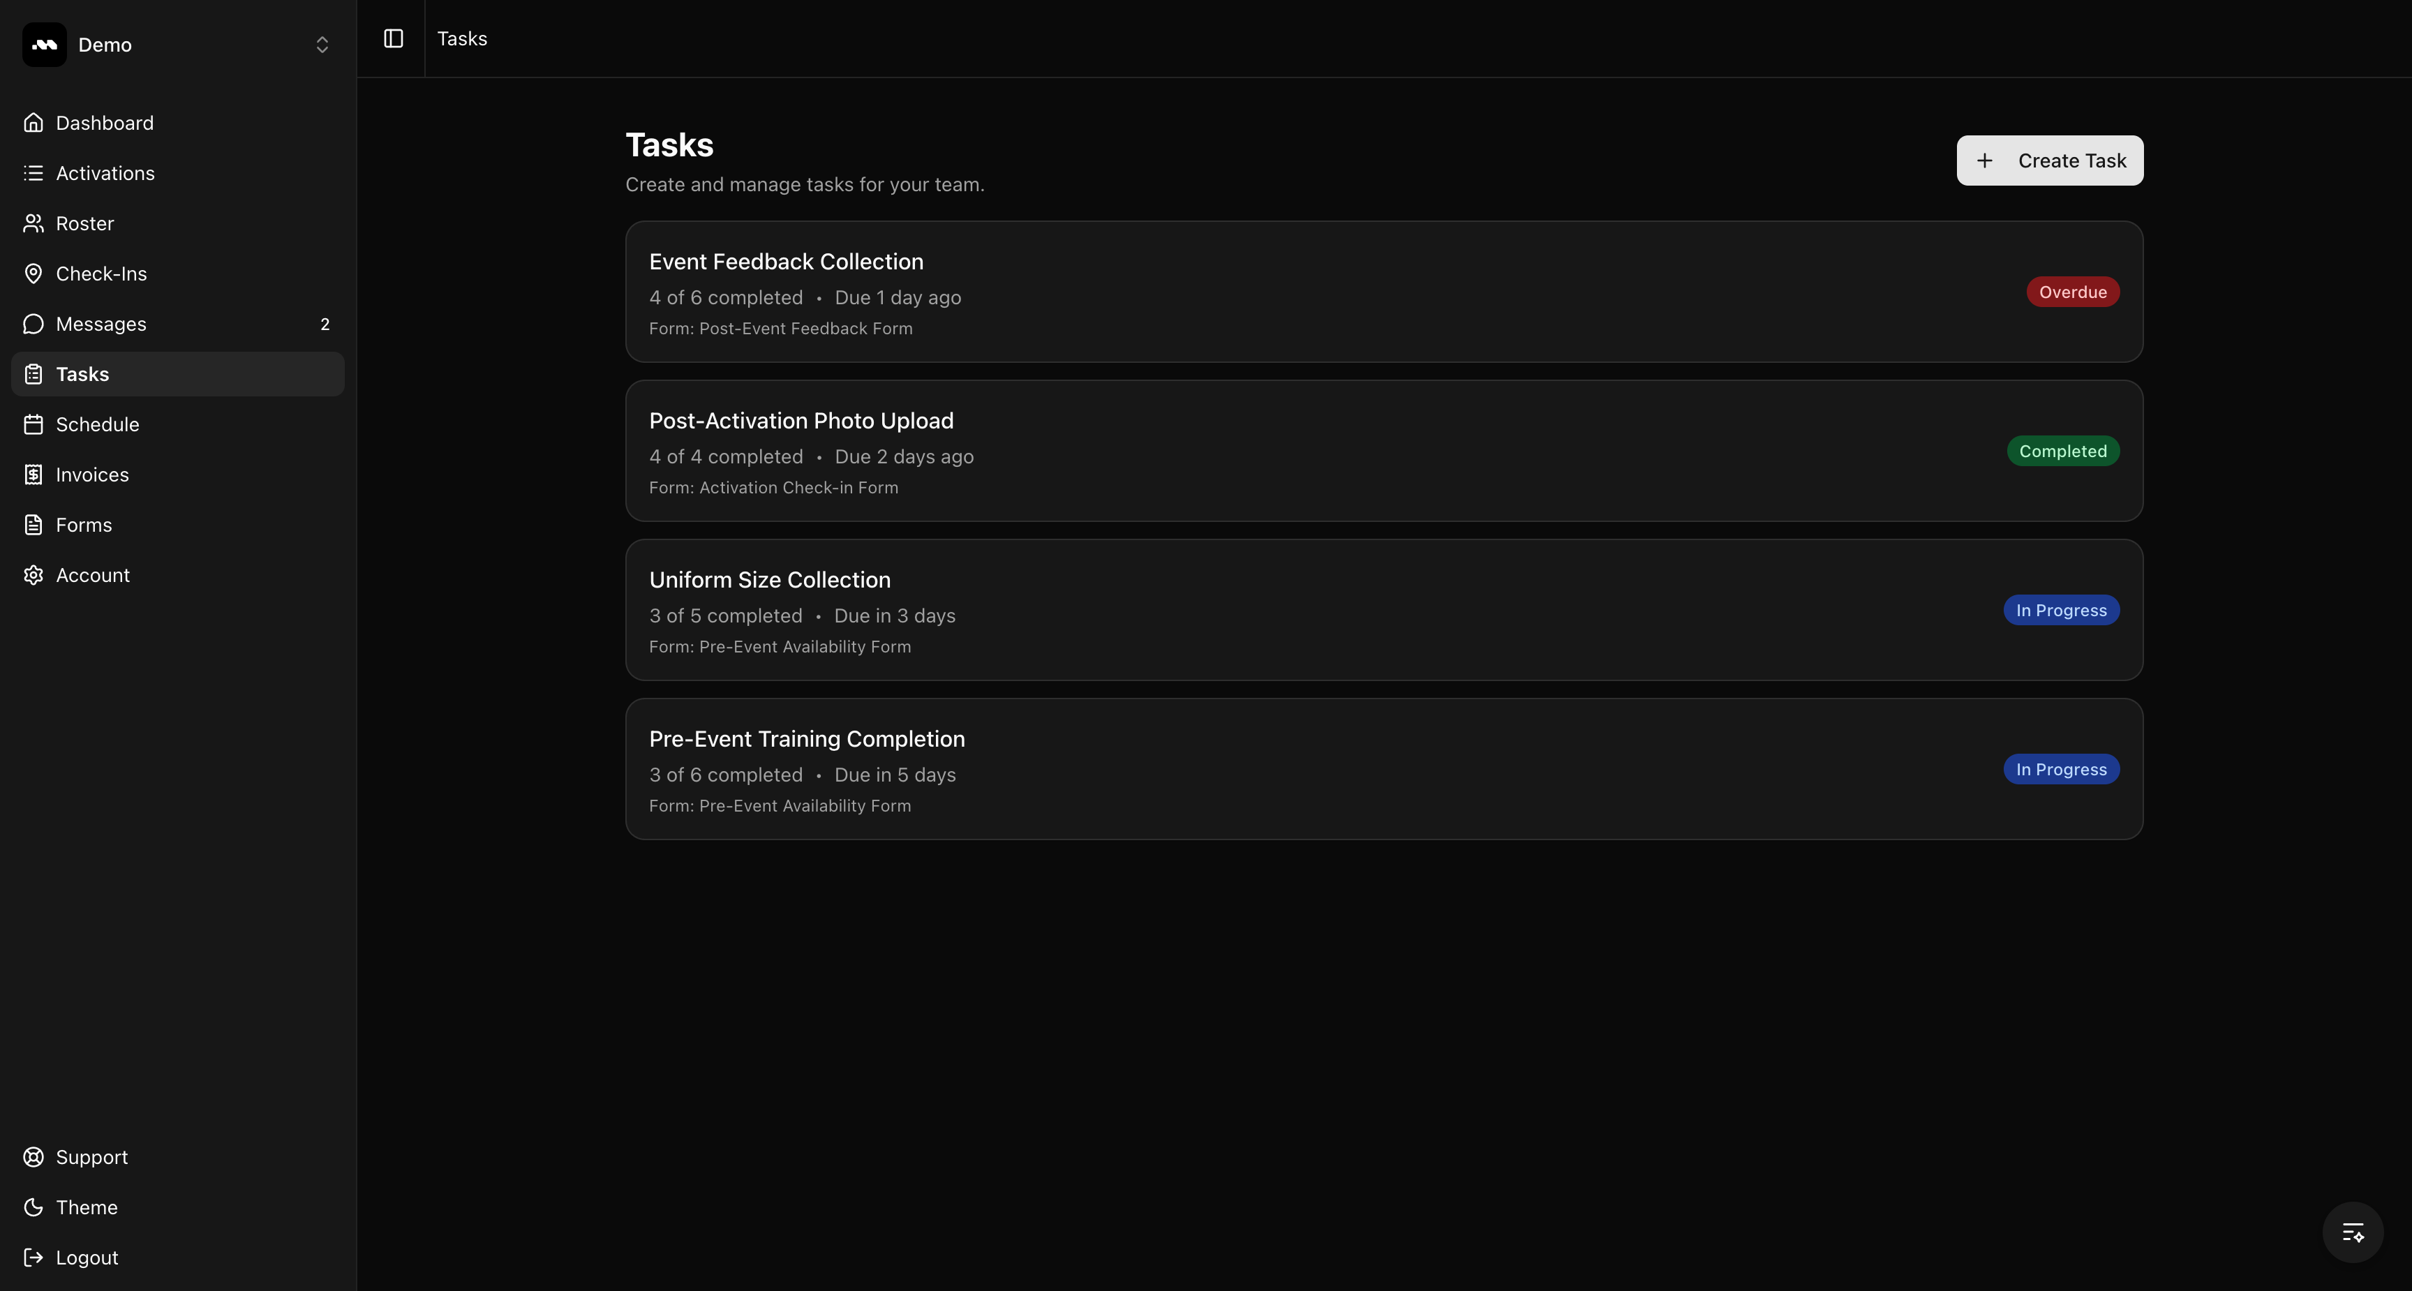Viewport: 2412px width, 1291px height.
Task: Expand the Uniform Size Collection task card
Action: [1384, 611]
